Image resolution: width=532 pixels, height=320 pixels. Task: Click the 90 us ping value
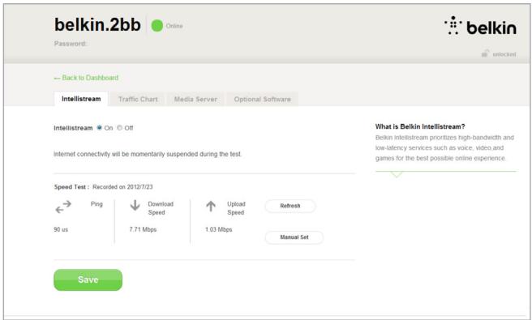pyautogui.click(x=61, y=229)
